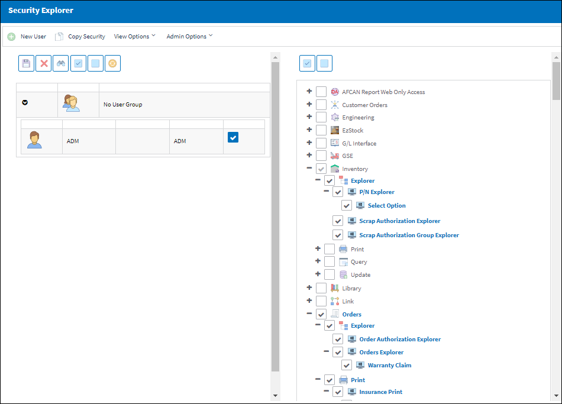This screenshot has height=404, width=562.
Task: Toggle the ADM user row checkbox
Action: click(x=233, y=137)
